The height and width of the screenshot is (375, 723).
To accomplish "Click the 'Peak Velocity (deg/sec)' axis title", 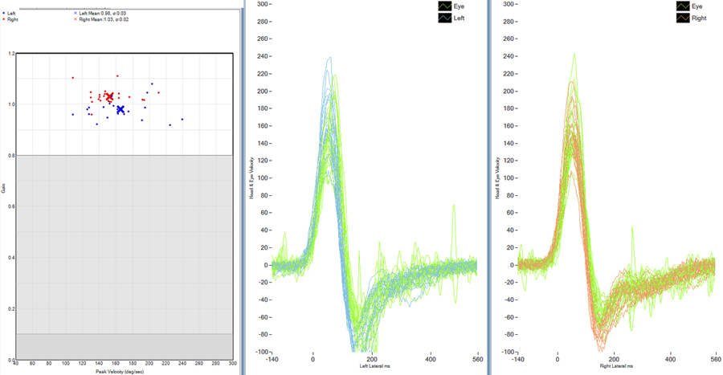I will (x=120, y=371).
